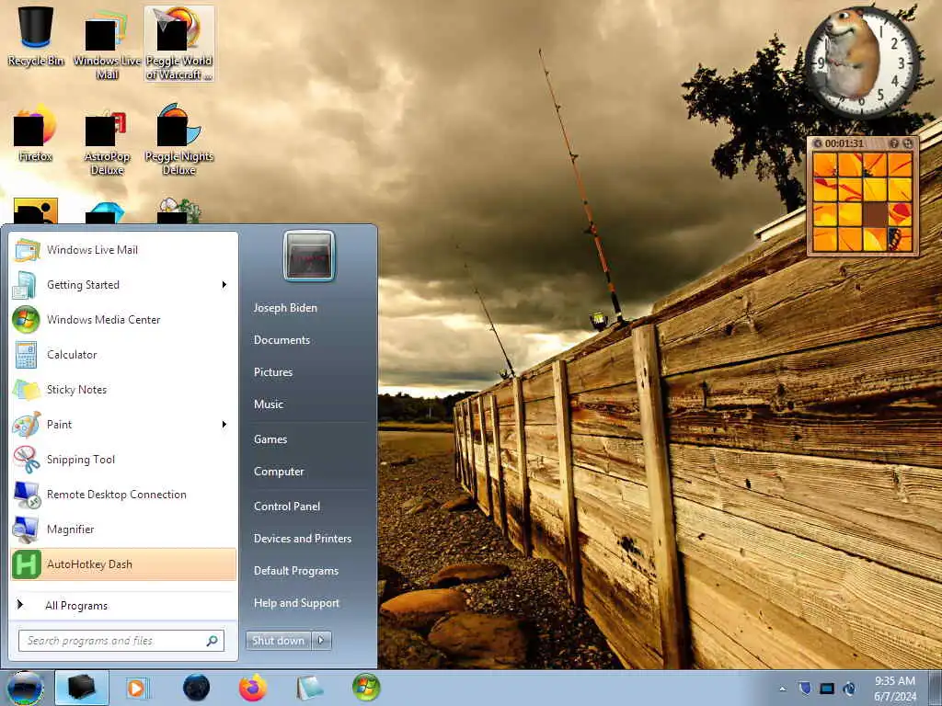Open the shut down options arrow

click(321, 641)
